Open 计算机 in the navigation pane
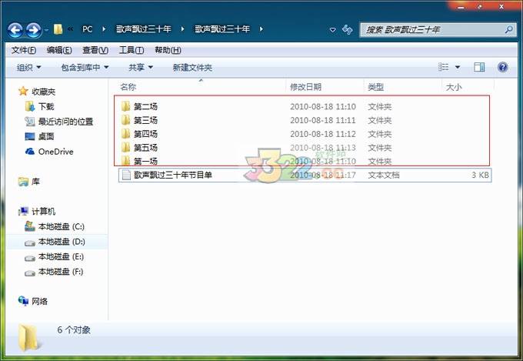The image size is (523, 361). [37, 212]
